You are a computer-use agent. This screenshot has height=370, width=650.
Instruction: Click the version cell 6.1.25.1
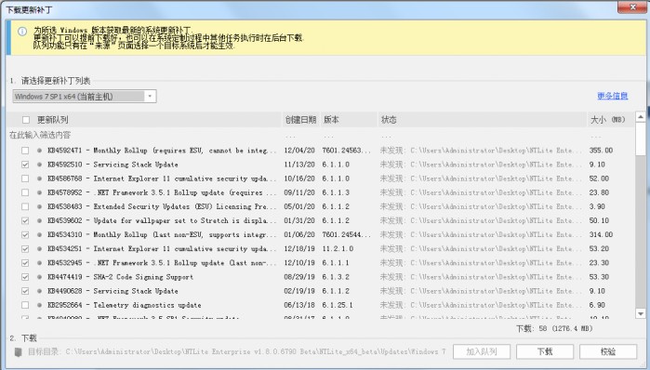pos(338,305)
